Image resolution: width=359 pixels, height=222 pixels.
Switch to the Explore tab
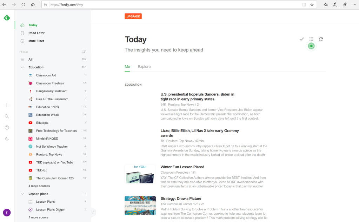[x=144, y=67]
